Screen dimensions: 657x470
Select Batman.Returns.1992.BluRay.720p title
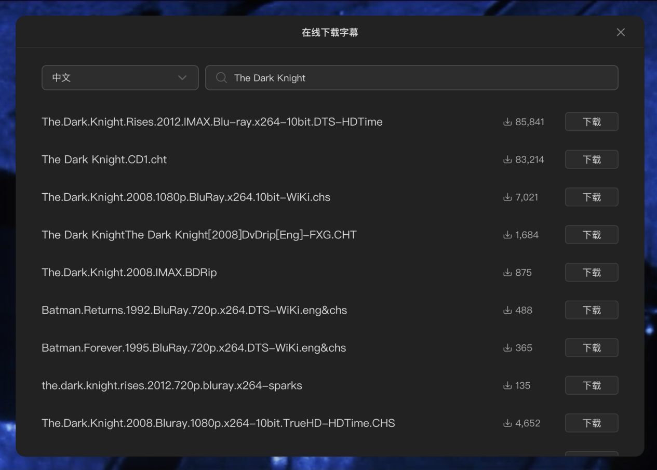pyautogui.click(x=194, y=310)
